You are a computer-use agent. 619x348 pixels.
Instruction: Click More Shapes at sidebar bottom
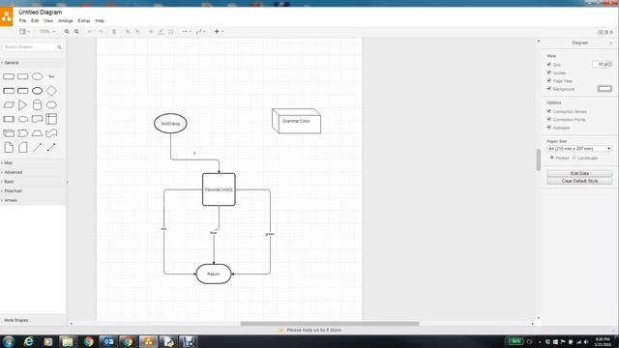17,320
